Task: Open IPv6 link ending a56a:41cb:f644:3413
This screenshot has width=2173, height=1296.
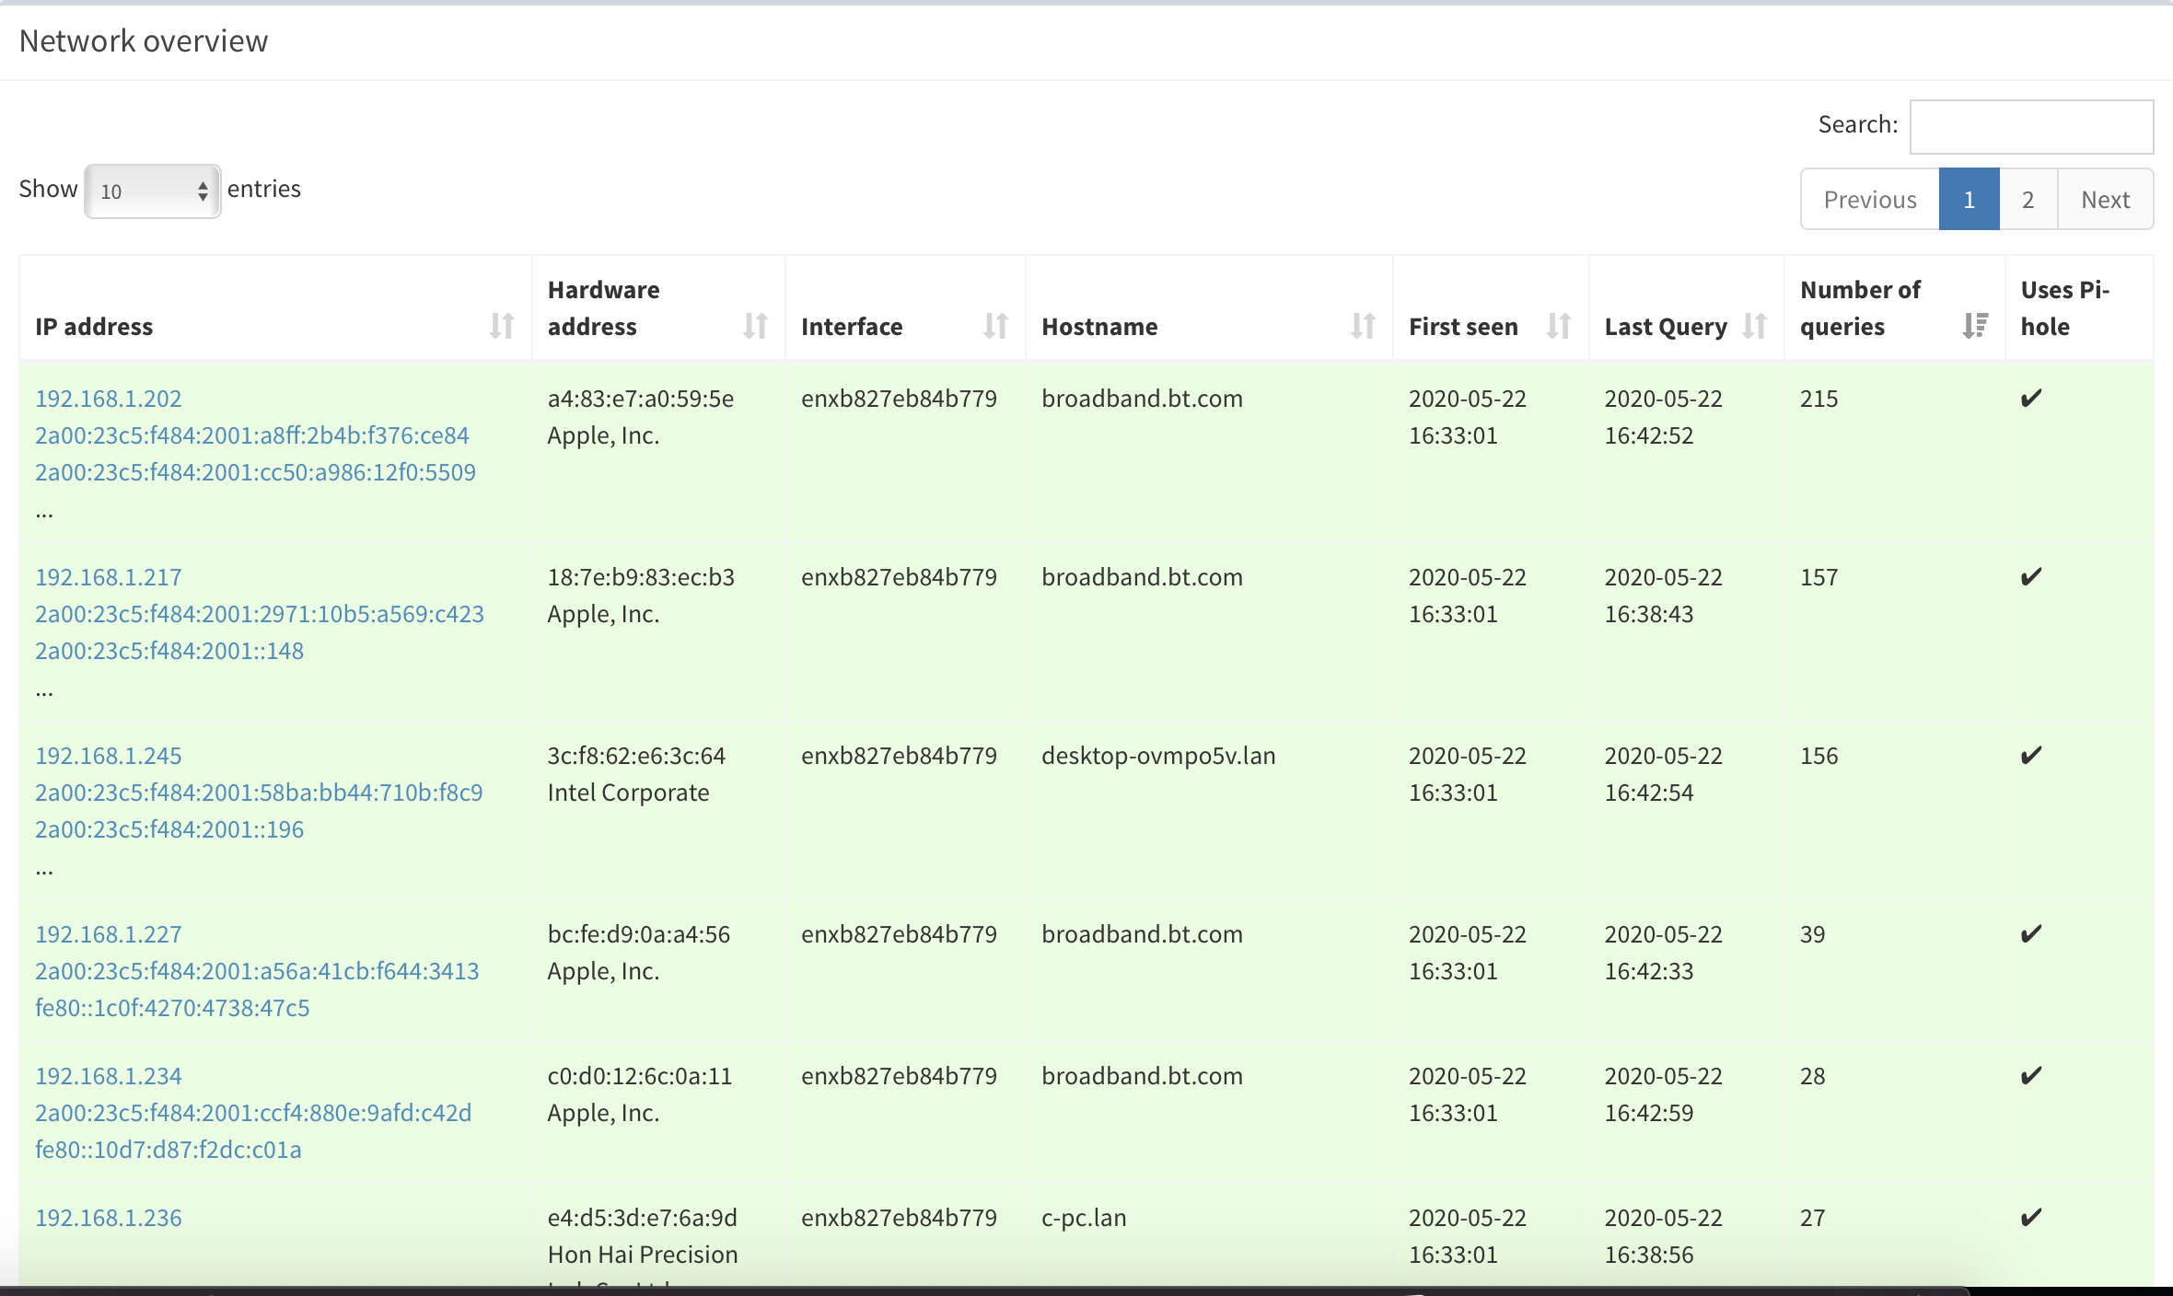Action: pyautogui.click(x=257, y=971)
